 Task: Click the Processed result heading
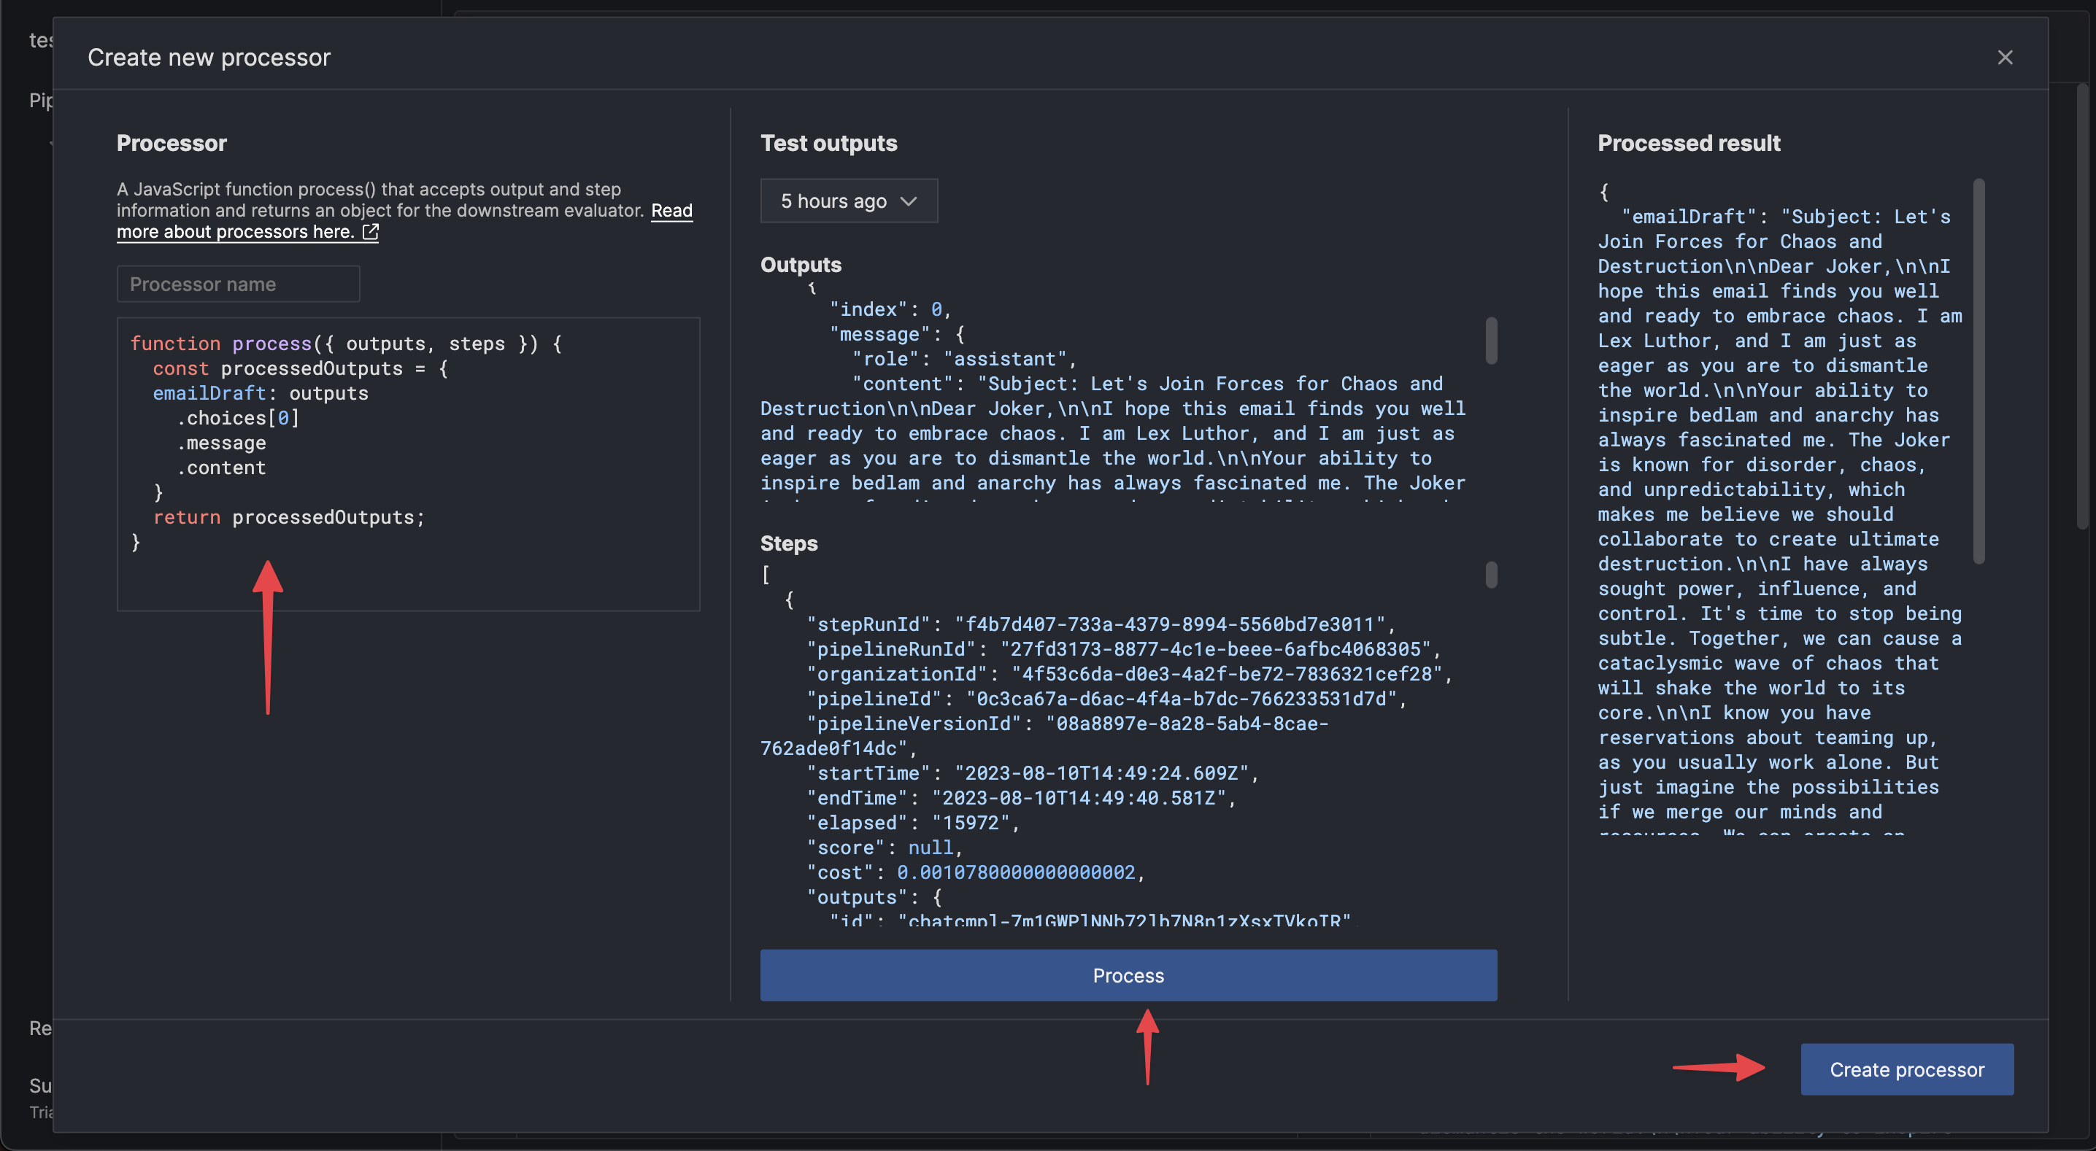pyautogui.click(x=1688, y=143)
